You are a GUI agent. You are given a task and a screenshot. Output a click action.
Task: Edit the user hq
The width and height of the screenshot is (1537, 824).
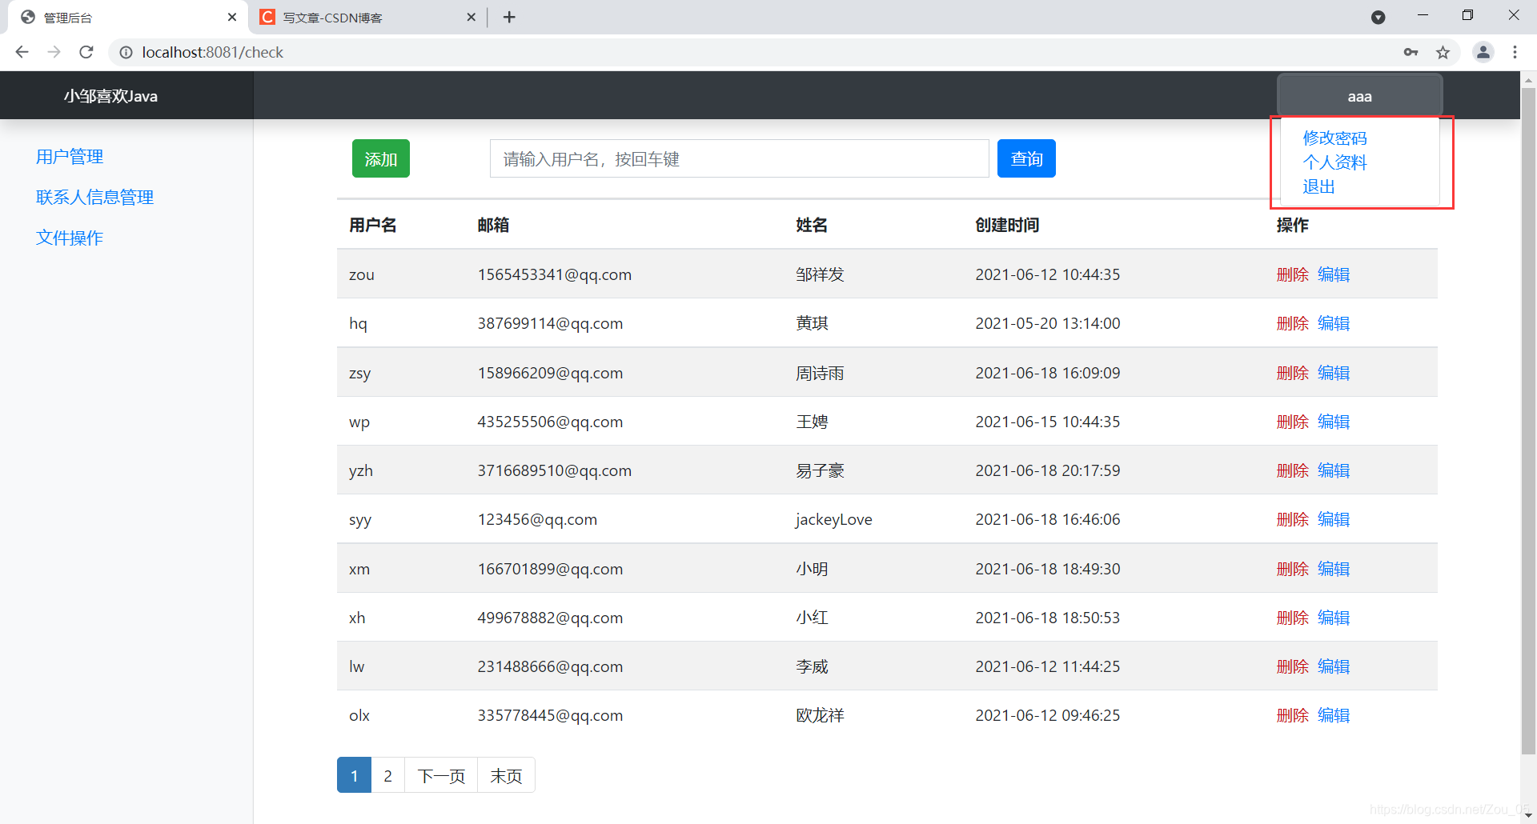click(x=1334, y=323)
